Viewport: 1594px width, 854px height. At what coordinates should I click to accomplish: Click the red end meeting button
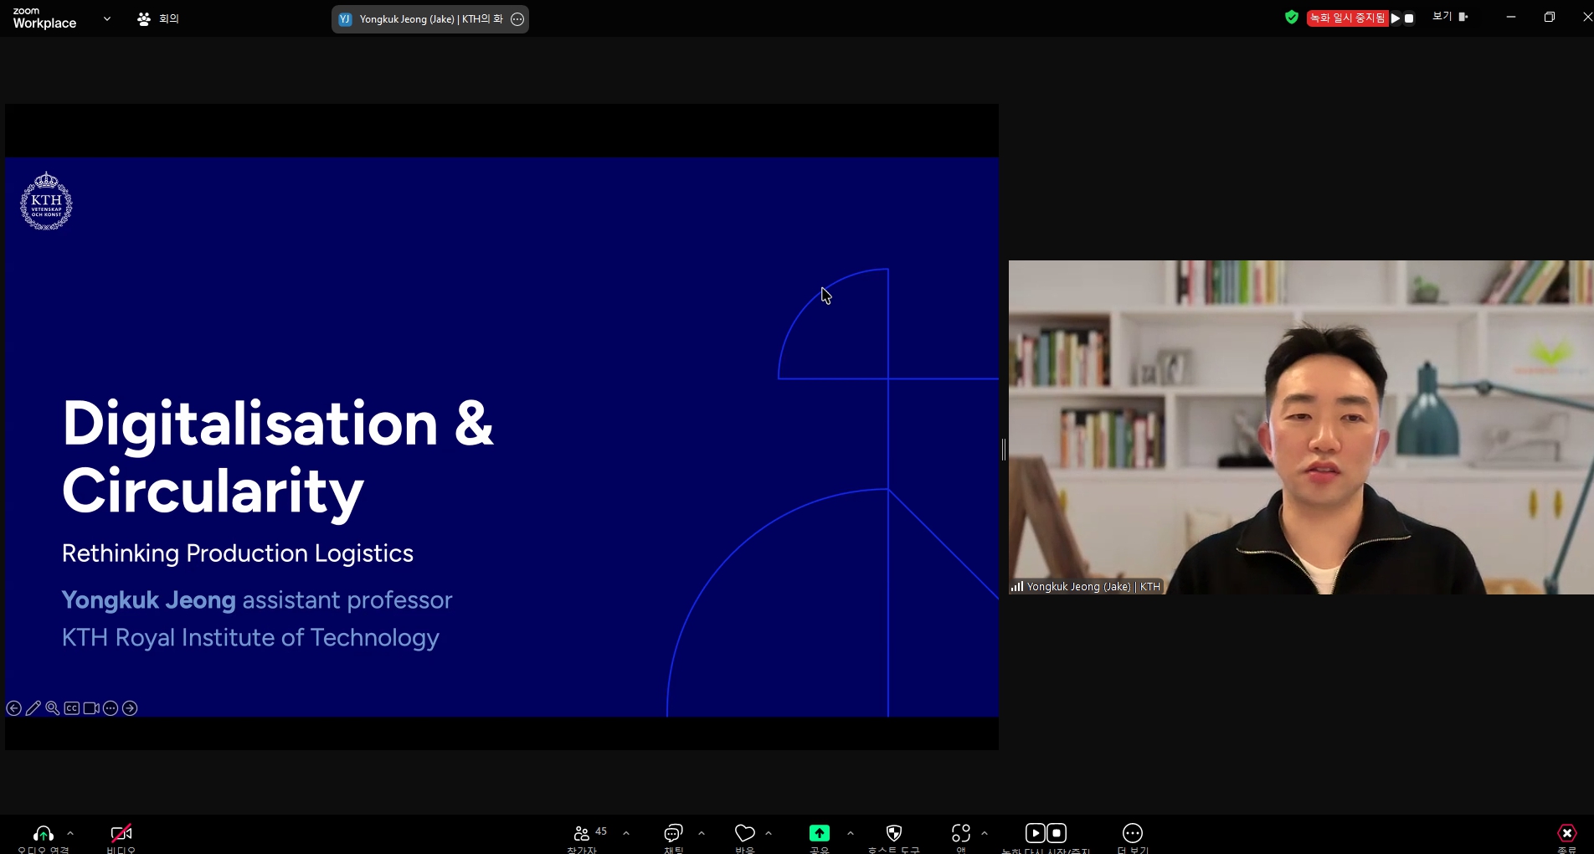[1566, 833]
